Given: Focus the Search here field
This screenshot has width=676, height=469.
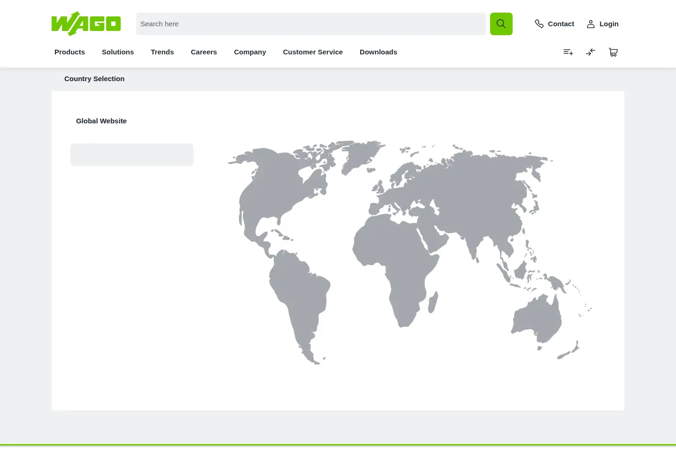Looking at the screenshot, I should (x=311, y=24).
